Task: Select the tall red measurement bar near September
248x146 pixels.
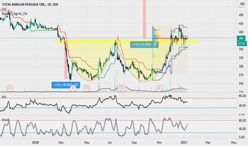Action: [x=144, y=19]
